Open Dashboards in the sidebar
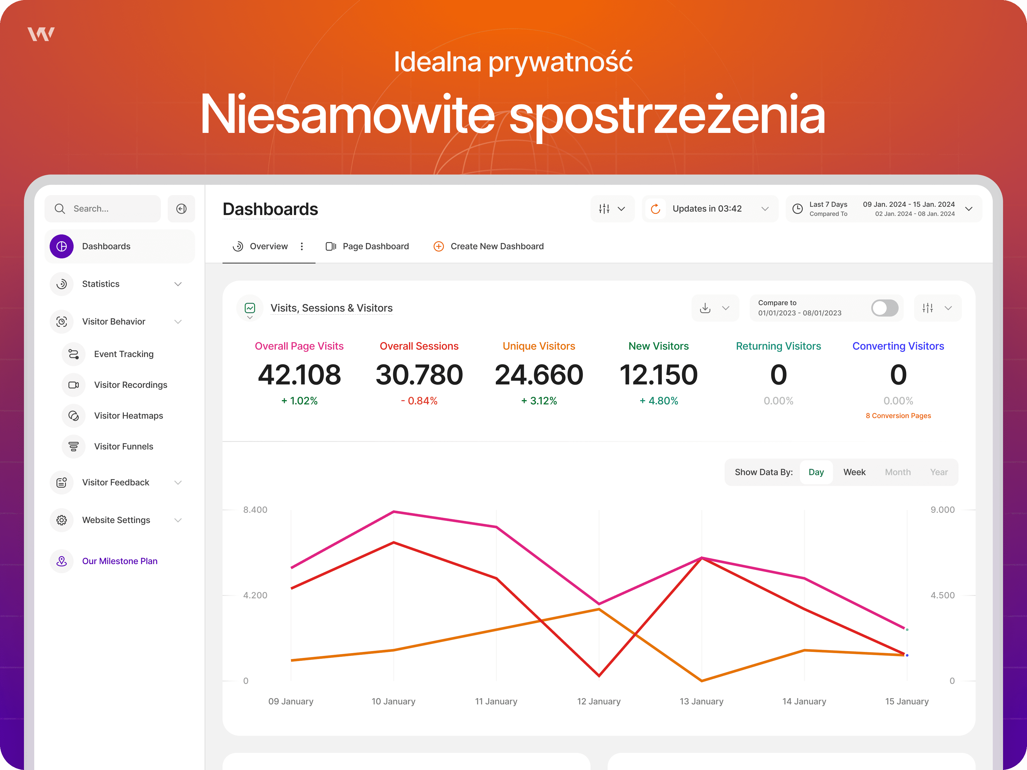Image resolution: width=1027 pixels, height=770 pixels. pyautogui.click(x=120, y=246)
